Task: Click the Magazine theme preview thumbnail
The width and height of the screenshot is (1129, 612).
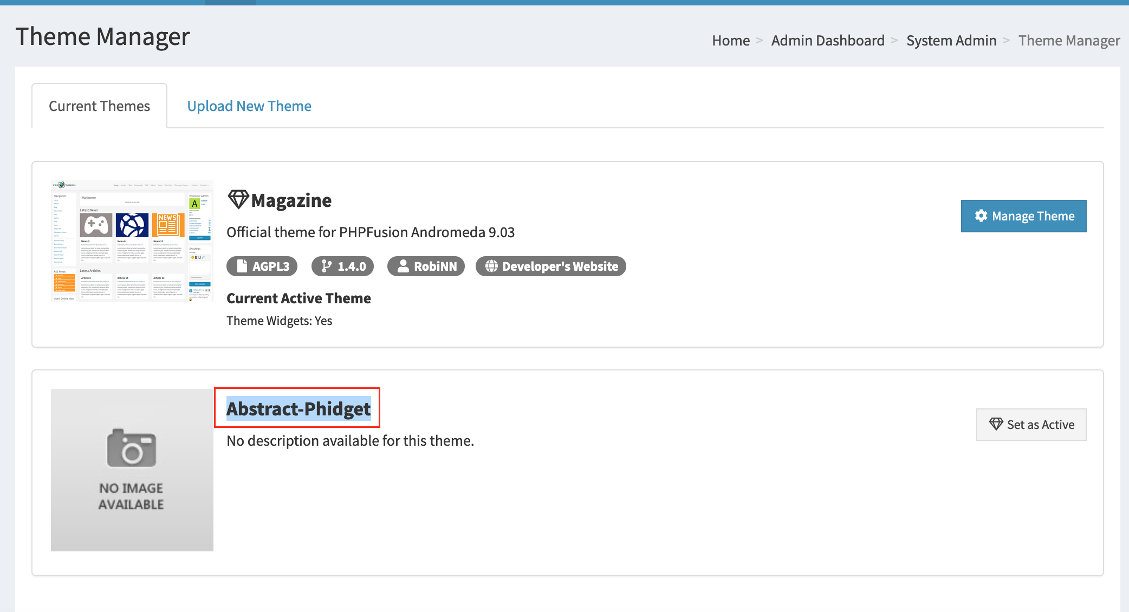Action: (x=132, y=242)
